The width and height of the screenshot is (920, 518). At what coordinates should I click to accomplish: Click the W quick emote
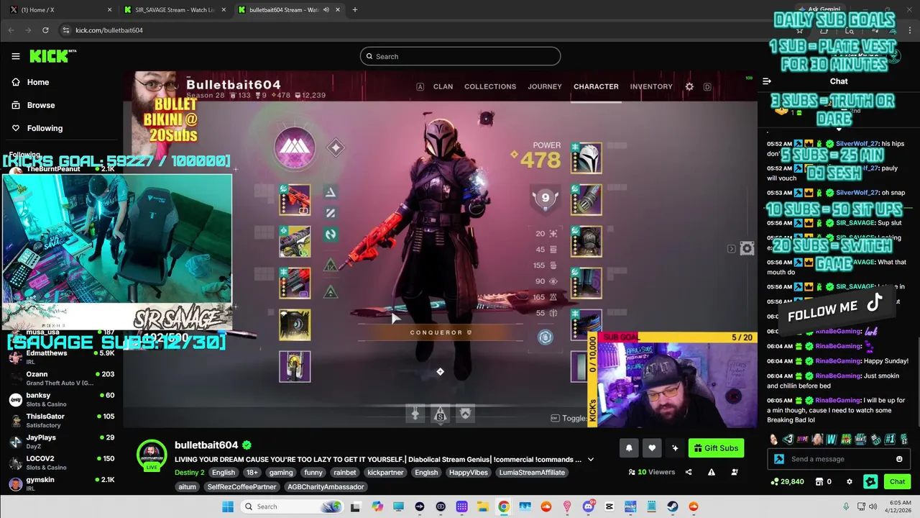coord(832,439)
